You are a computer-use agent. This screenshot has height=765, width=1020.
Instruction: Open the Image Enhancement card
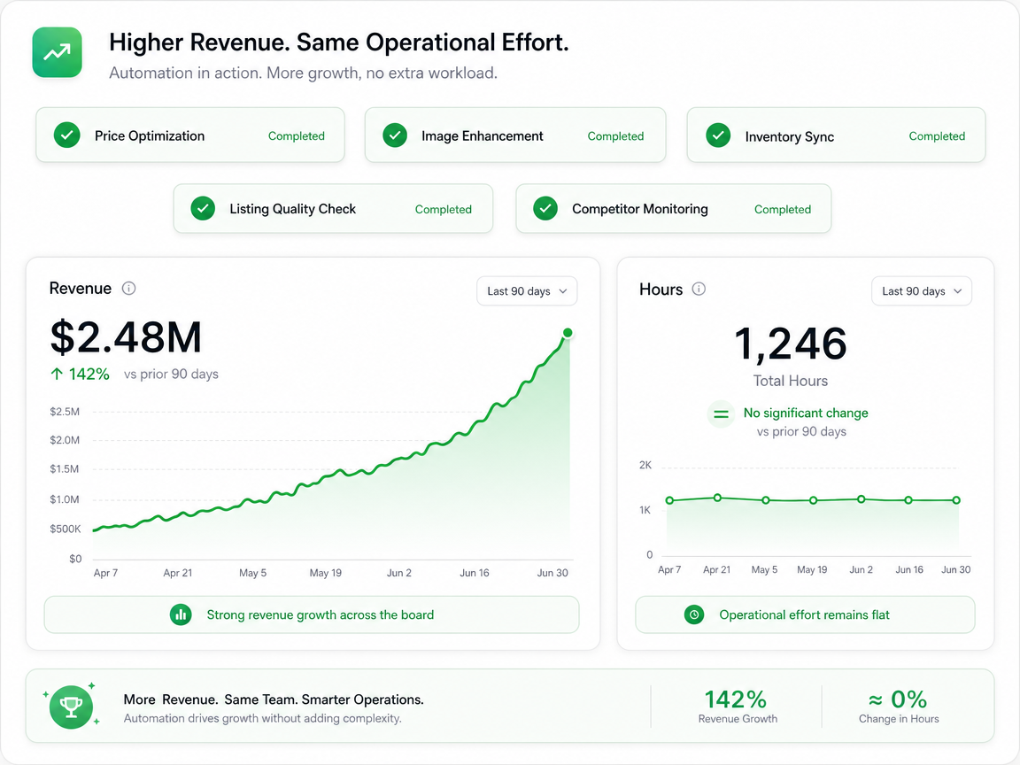515,135
